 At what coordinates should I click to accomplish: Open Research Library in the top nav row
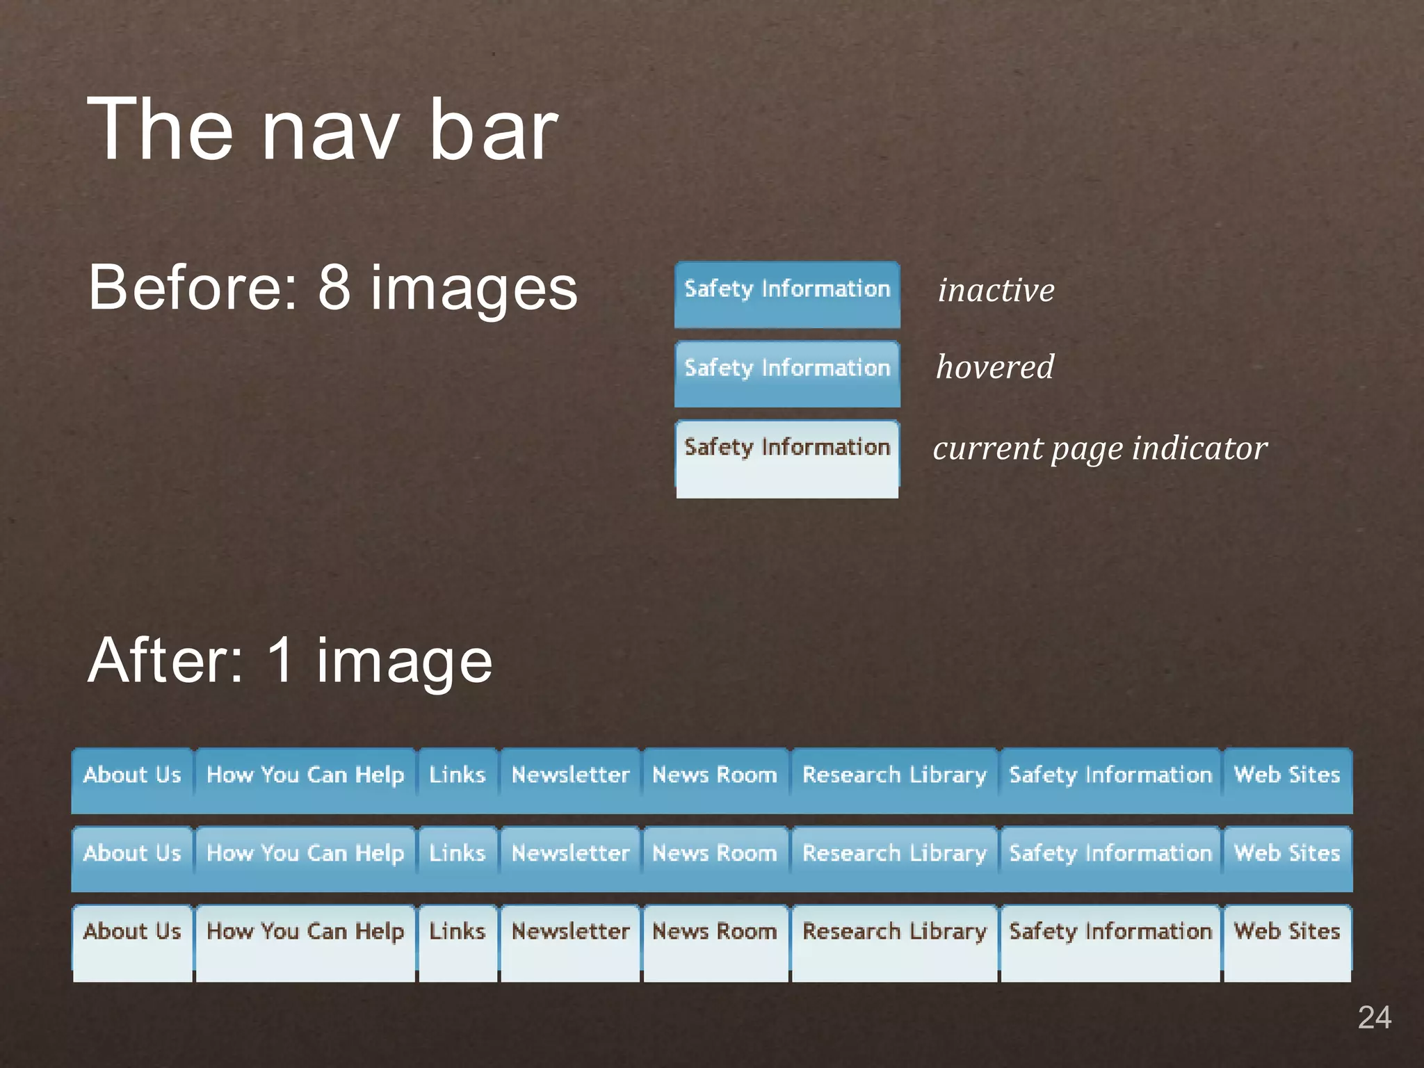tap(895, 781)
